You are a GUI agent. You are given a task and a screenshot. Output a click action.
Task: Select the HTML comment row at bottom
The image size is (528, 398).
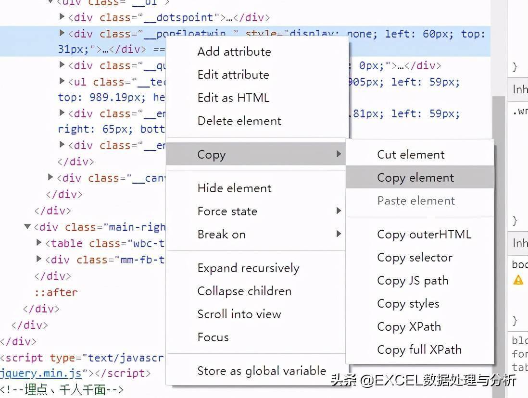(62, 390)
